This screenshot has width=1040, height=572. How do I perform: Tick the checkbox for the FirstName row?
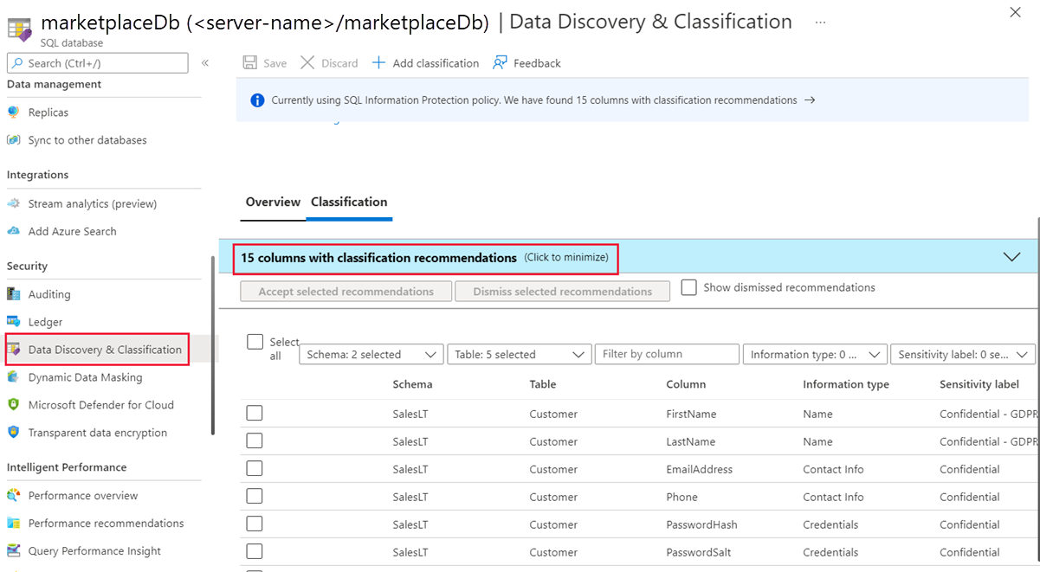point(255,414)
